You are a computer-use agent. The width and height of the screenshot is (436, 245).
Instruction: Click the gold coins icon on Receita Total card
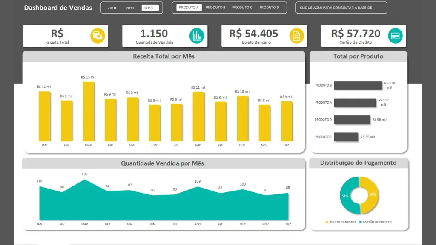[x=97, y=36]
